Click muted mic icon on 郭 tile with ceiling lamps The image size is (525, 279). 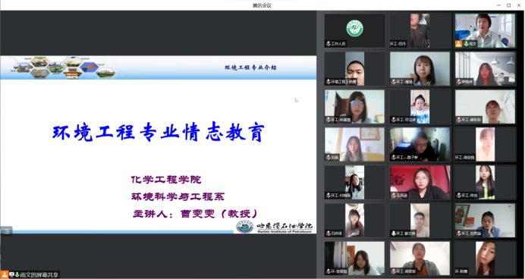[x=459, y=82]
